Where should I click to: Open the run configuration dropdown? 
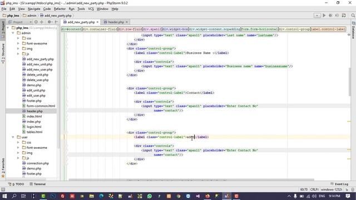317,16
